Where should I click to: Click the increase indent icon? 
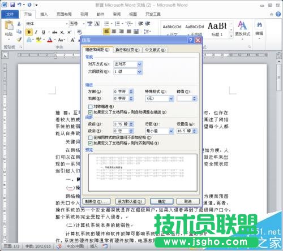tap(148, 24)
